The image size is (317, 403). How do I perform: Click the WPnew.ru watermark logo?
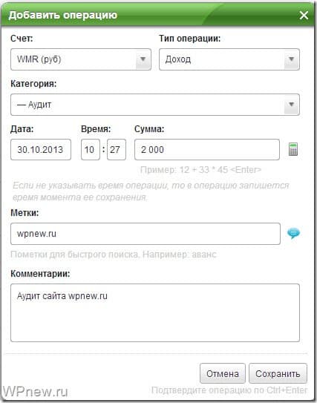pyautogui.click(x=35, y=391)
